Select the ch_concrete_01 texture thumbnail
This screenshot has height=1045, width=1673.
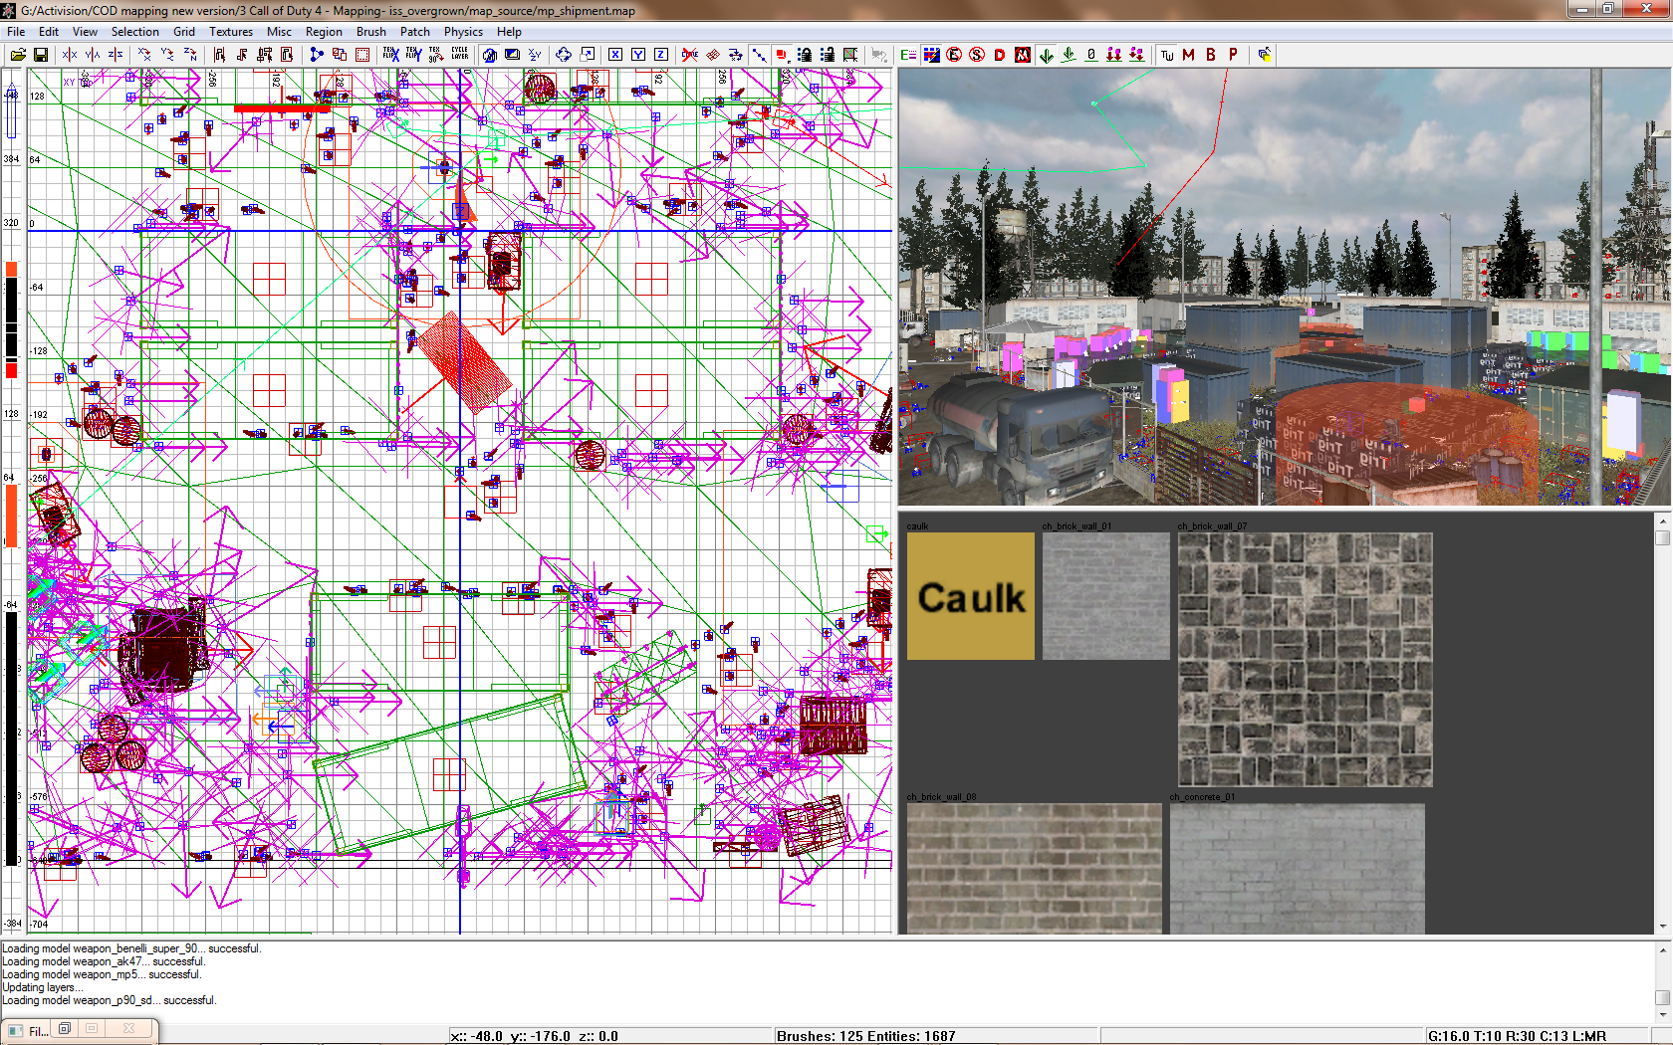[x=1298, y=868]
